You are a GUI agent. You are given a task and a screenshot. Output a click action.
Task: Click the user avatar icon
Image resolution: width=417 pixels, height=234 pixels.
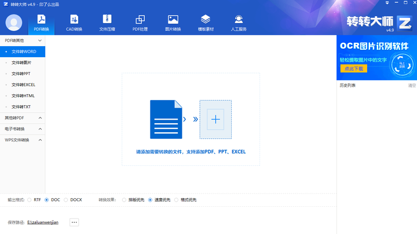14,23
